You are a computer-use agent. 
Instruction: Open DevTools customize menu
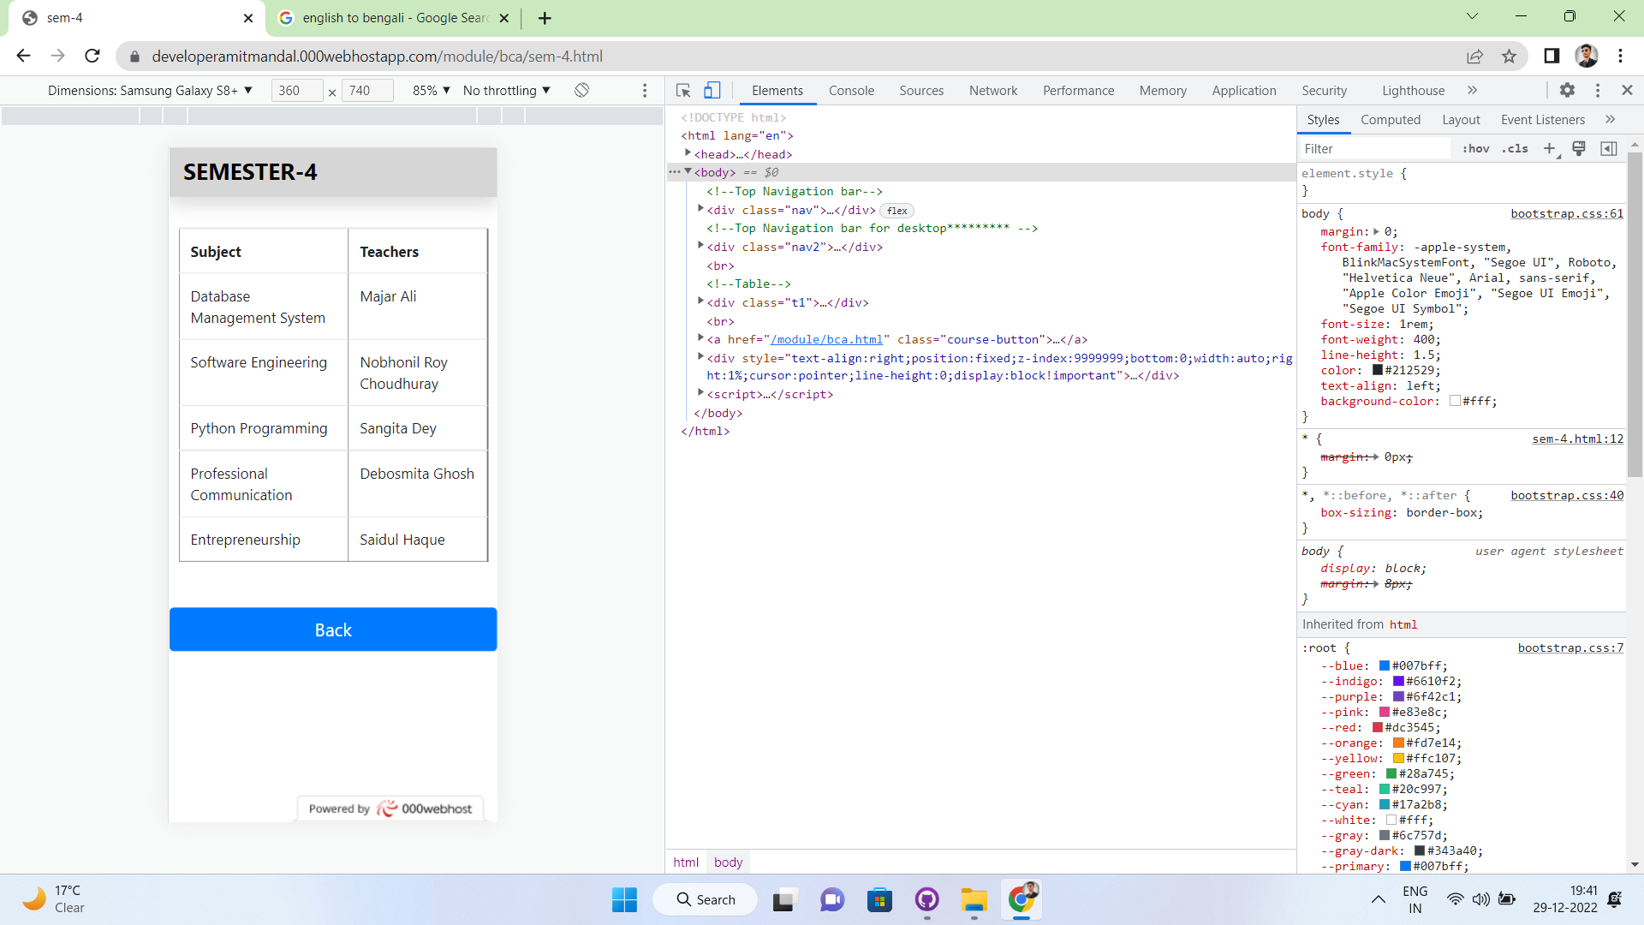(x=1598, y=90)
